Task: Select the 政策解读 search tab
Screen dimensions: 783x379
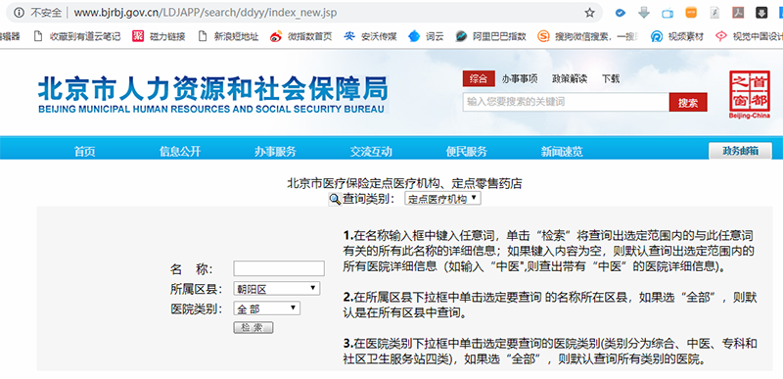Action: click(570, 78)
